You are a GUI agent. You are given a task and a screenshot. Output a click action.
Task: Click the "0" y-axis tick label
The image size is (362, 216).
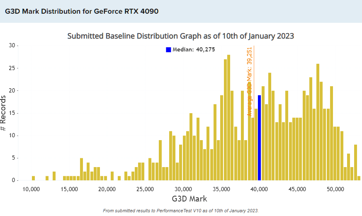tap(13, 180)
